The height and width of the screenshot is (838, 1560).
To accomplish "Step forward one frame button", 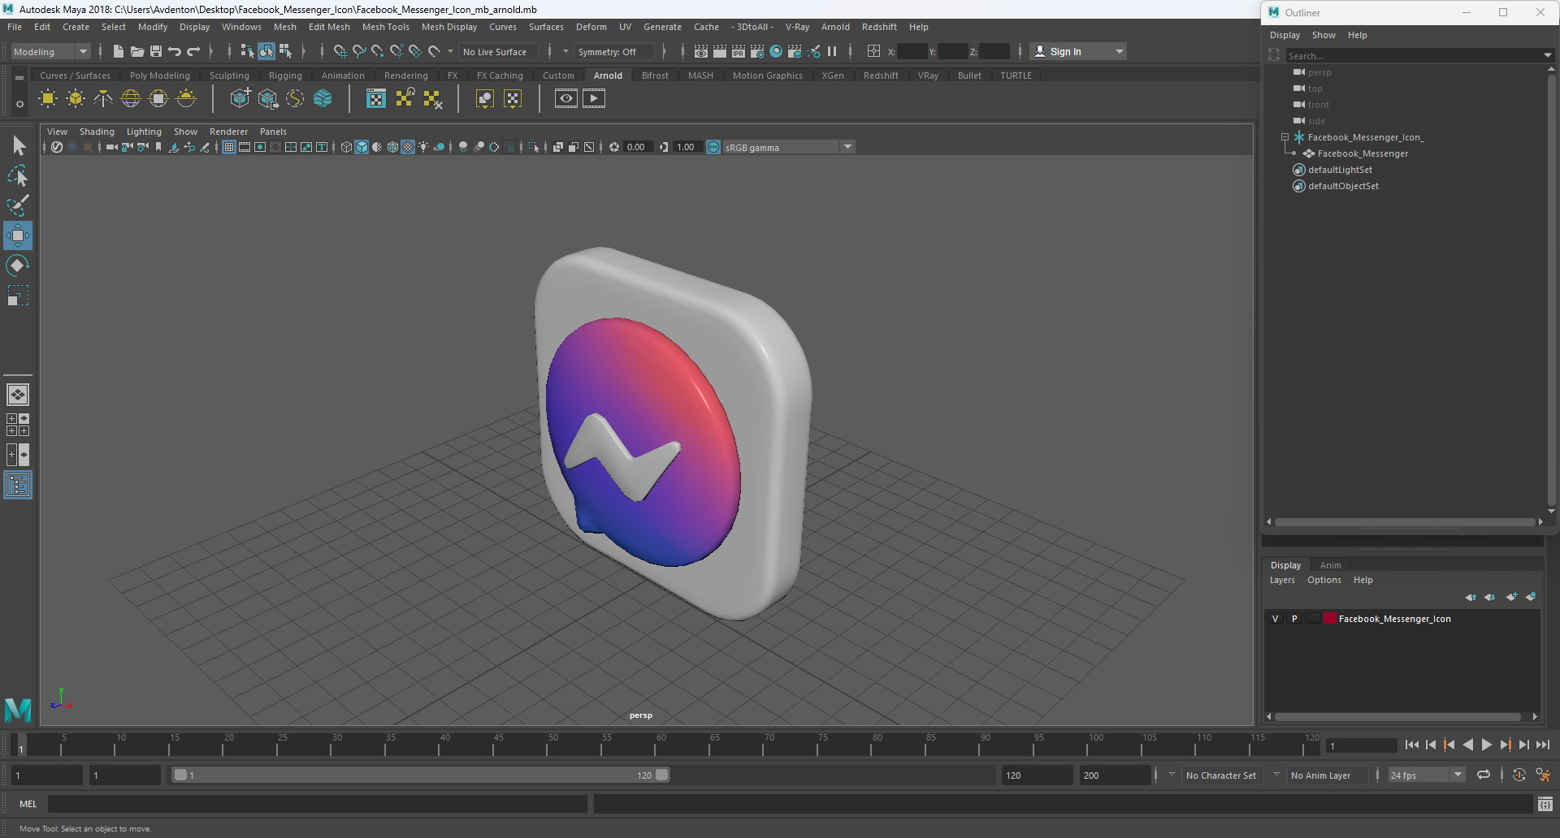I will point(1524,745).
